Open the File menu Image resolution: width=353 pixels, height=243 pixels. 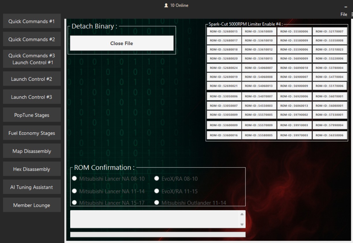[x=344, y=14]
